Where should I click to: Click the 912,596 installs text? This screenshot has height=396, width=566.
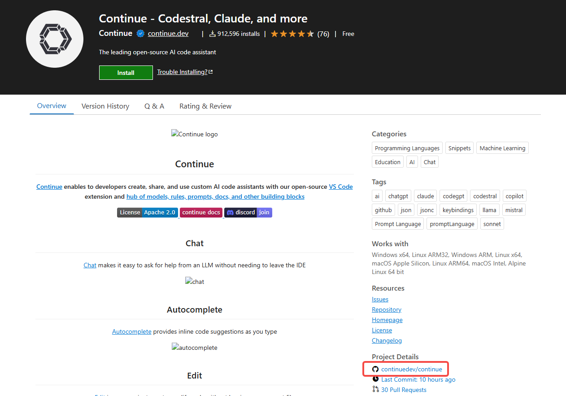[x=239, y=34]
